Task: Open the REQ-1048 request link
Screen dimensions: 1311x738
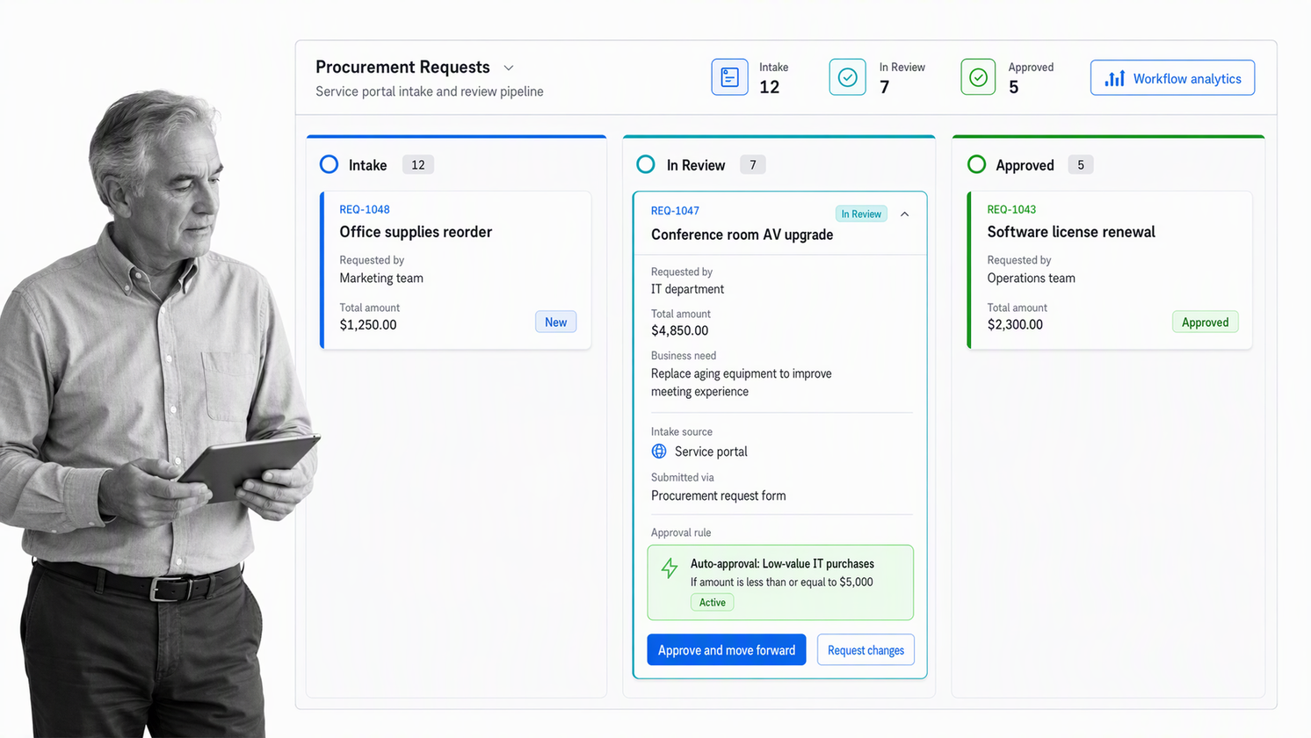Action: click(365, 209)
